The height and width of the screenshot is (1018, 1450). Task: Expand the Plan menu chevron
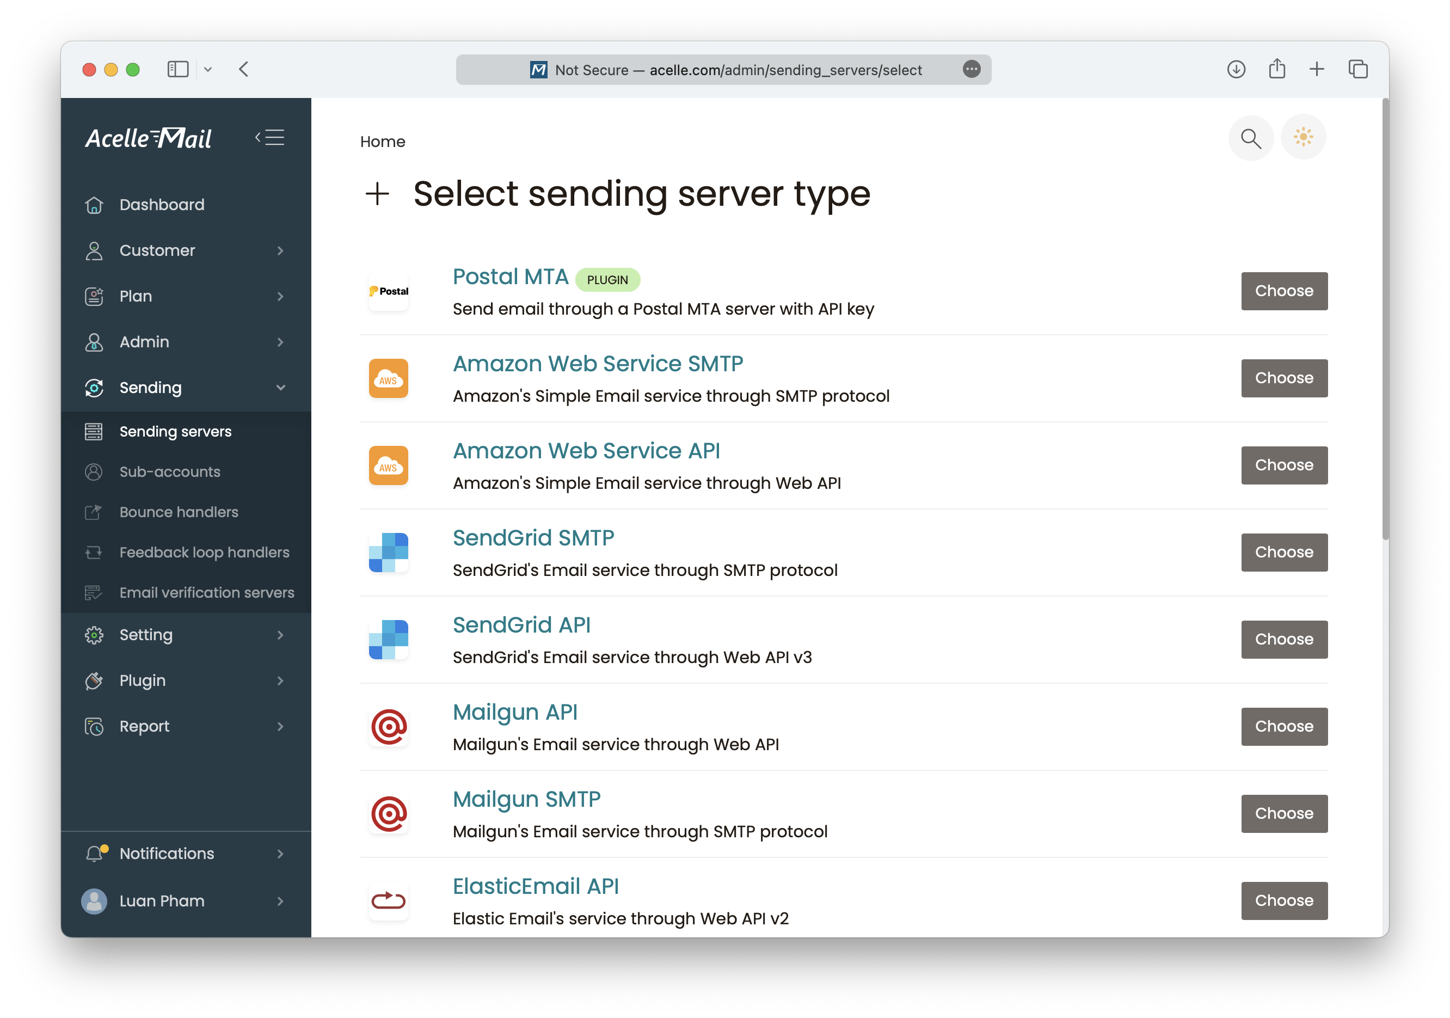(x=280, y=296)
